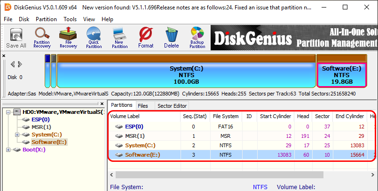
Task: Switch to the Sector Editor tab
Action: click(172, 106)
